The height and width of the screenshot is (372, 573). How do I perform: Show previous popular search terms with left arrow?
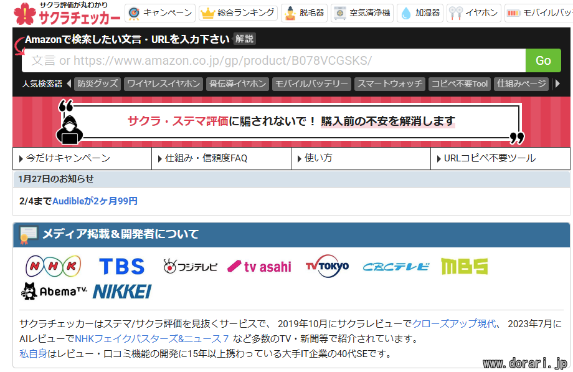pos(69,83)
